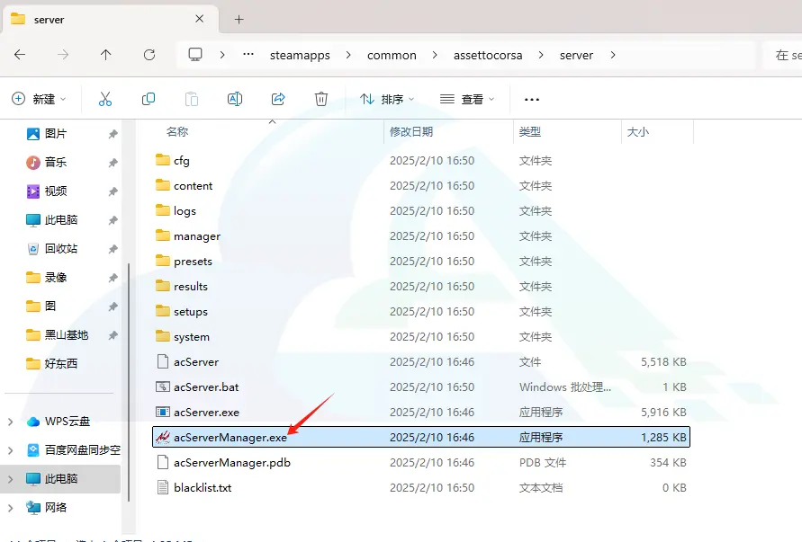This screenshot has width=802, height=542.
Task: Select server breadcrumb in the address bar
Action: tap(576, 55)
